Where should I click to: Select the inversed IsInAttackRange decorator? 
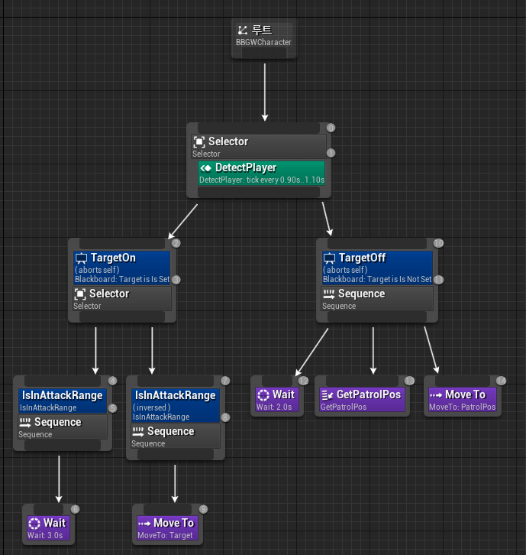click(176, 406)
